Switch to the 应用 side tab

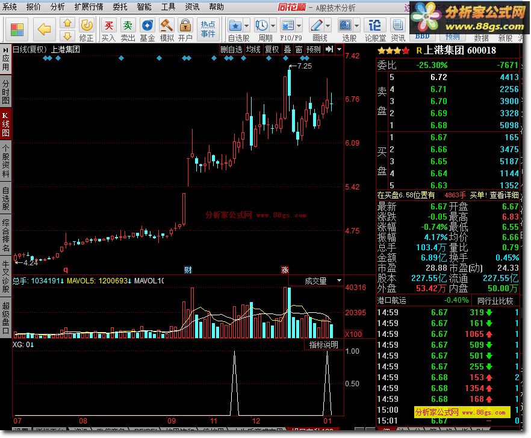click(5, 63)
